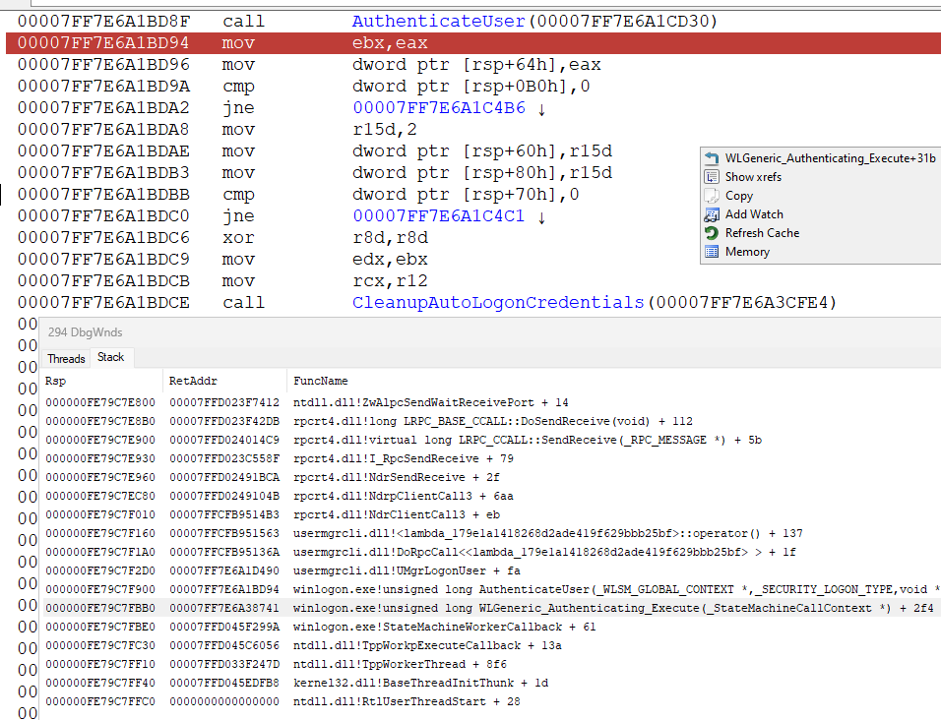Click the WLGeneric_Authenticating_Execute+31b back-arrow icon

click(712, 158)
